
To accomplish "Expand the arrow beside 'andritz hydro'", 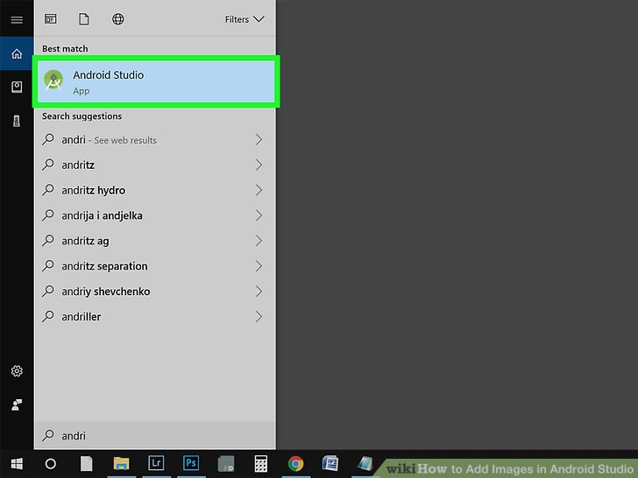I will [x=259, y=190].
